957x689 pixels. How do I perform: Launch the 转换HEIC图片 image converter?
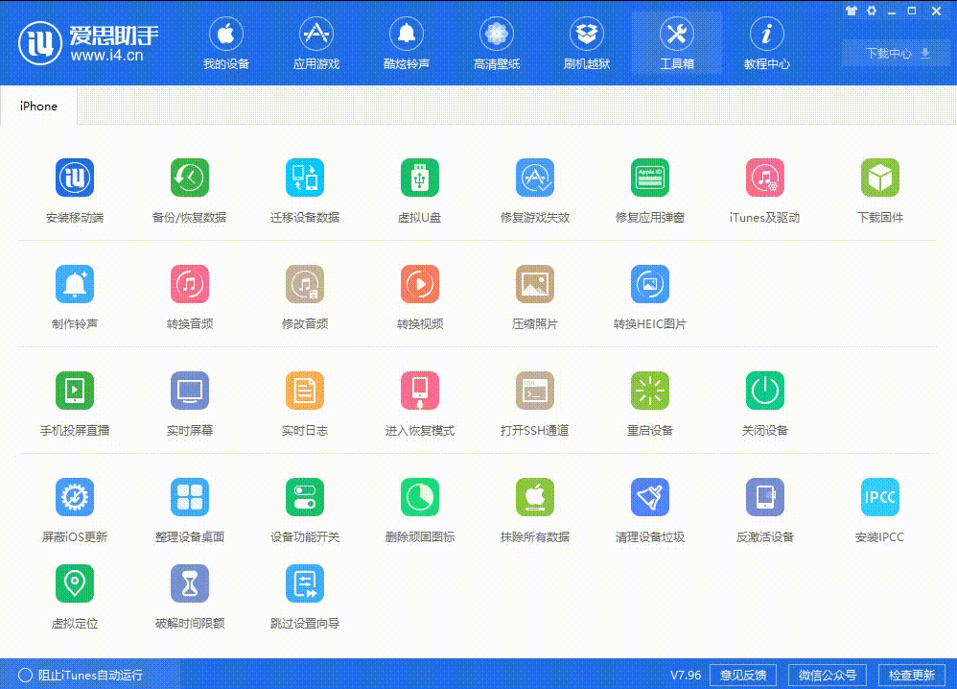(649, 295)
